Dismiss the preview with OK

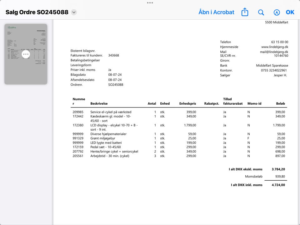290,12
